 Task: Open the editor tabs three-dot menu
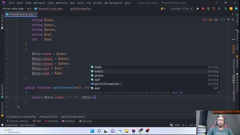point(232,14)
